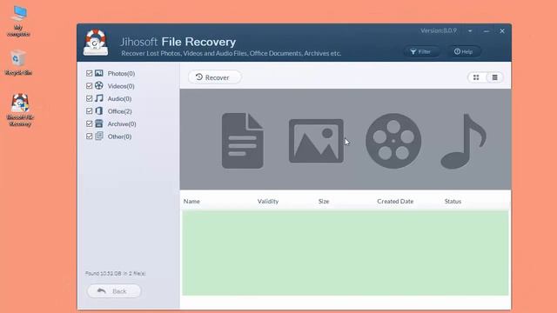Open the Help button
Screen dimensions: 557x313
click(x=464, y=52)
